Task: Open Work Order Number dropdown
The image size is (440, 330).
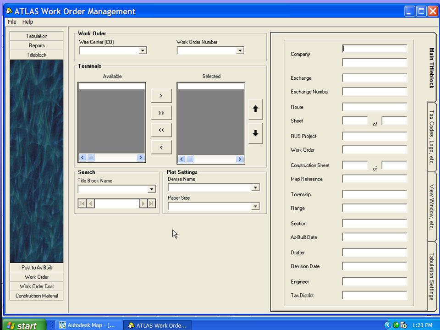Action: [240, 50]
